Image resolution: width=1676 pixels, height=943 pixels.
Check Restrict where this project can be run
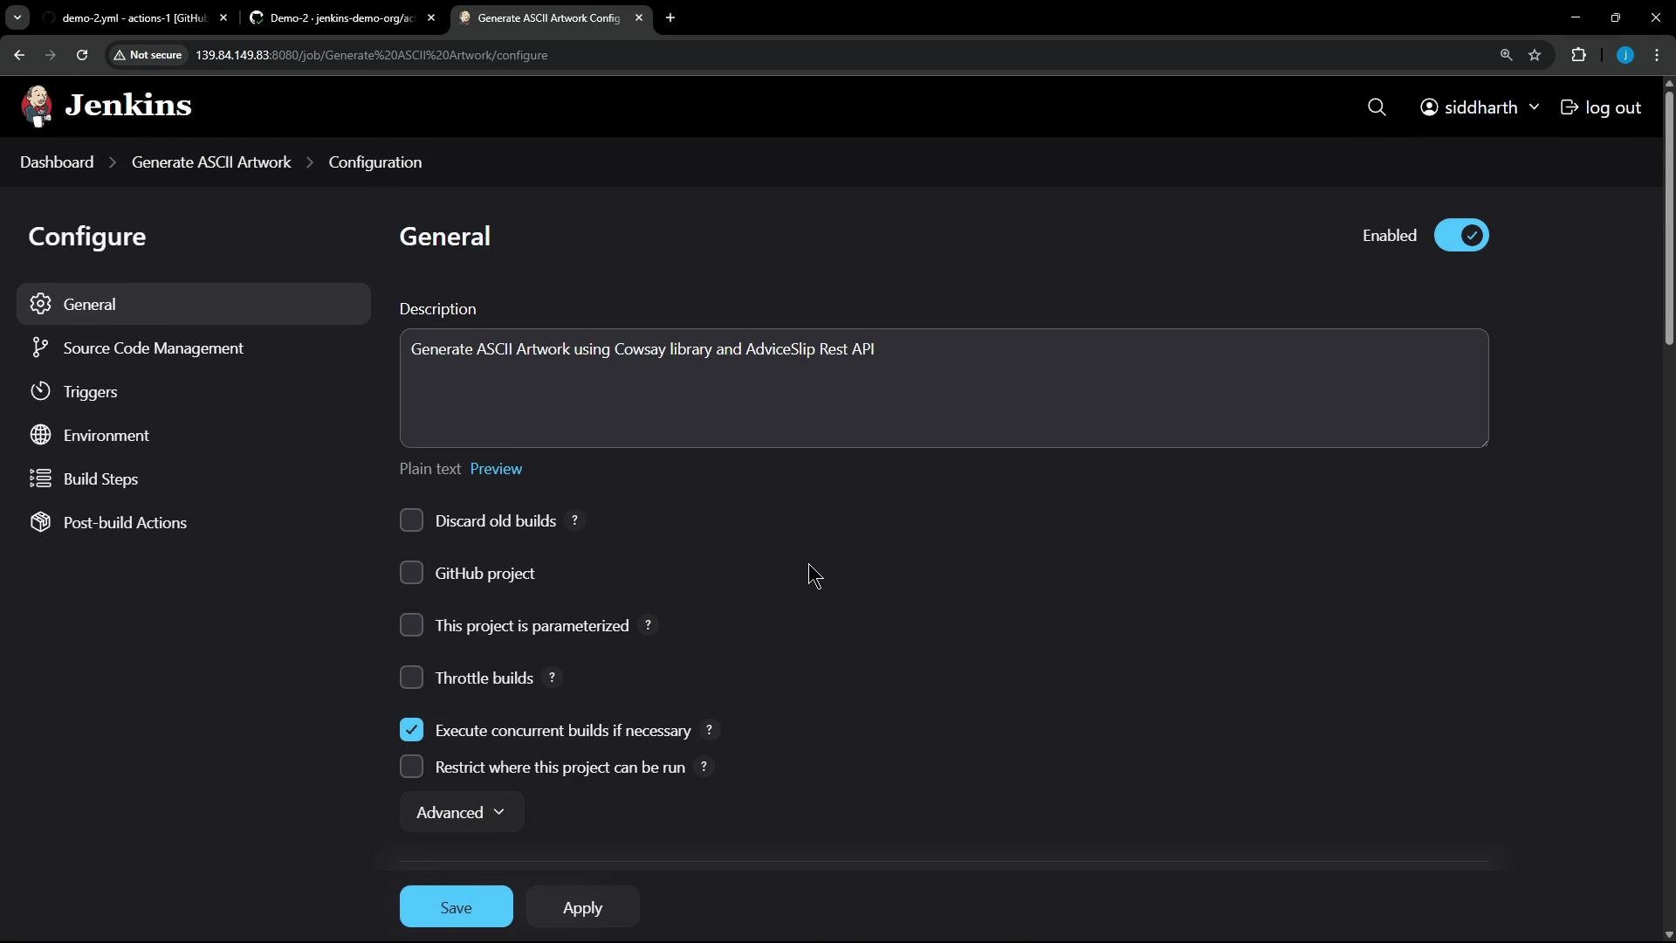coord(411,767)
